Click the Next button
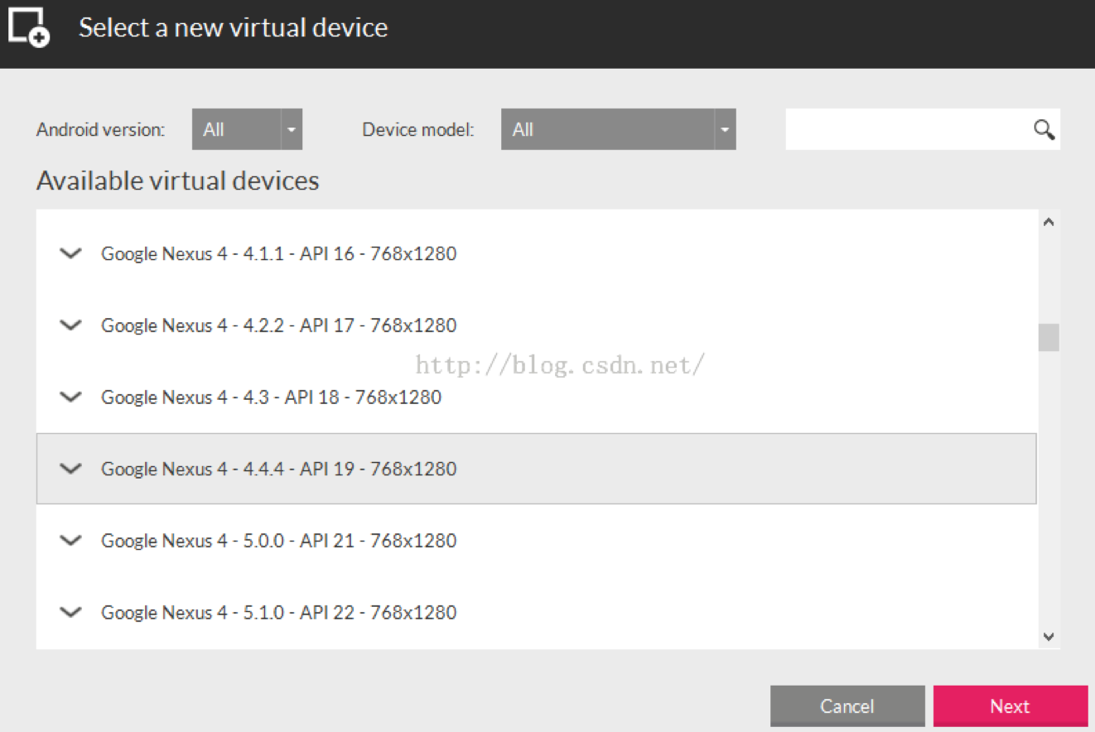This screenshot has width=1095, height=732. coord(1010,706)
